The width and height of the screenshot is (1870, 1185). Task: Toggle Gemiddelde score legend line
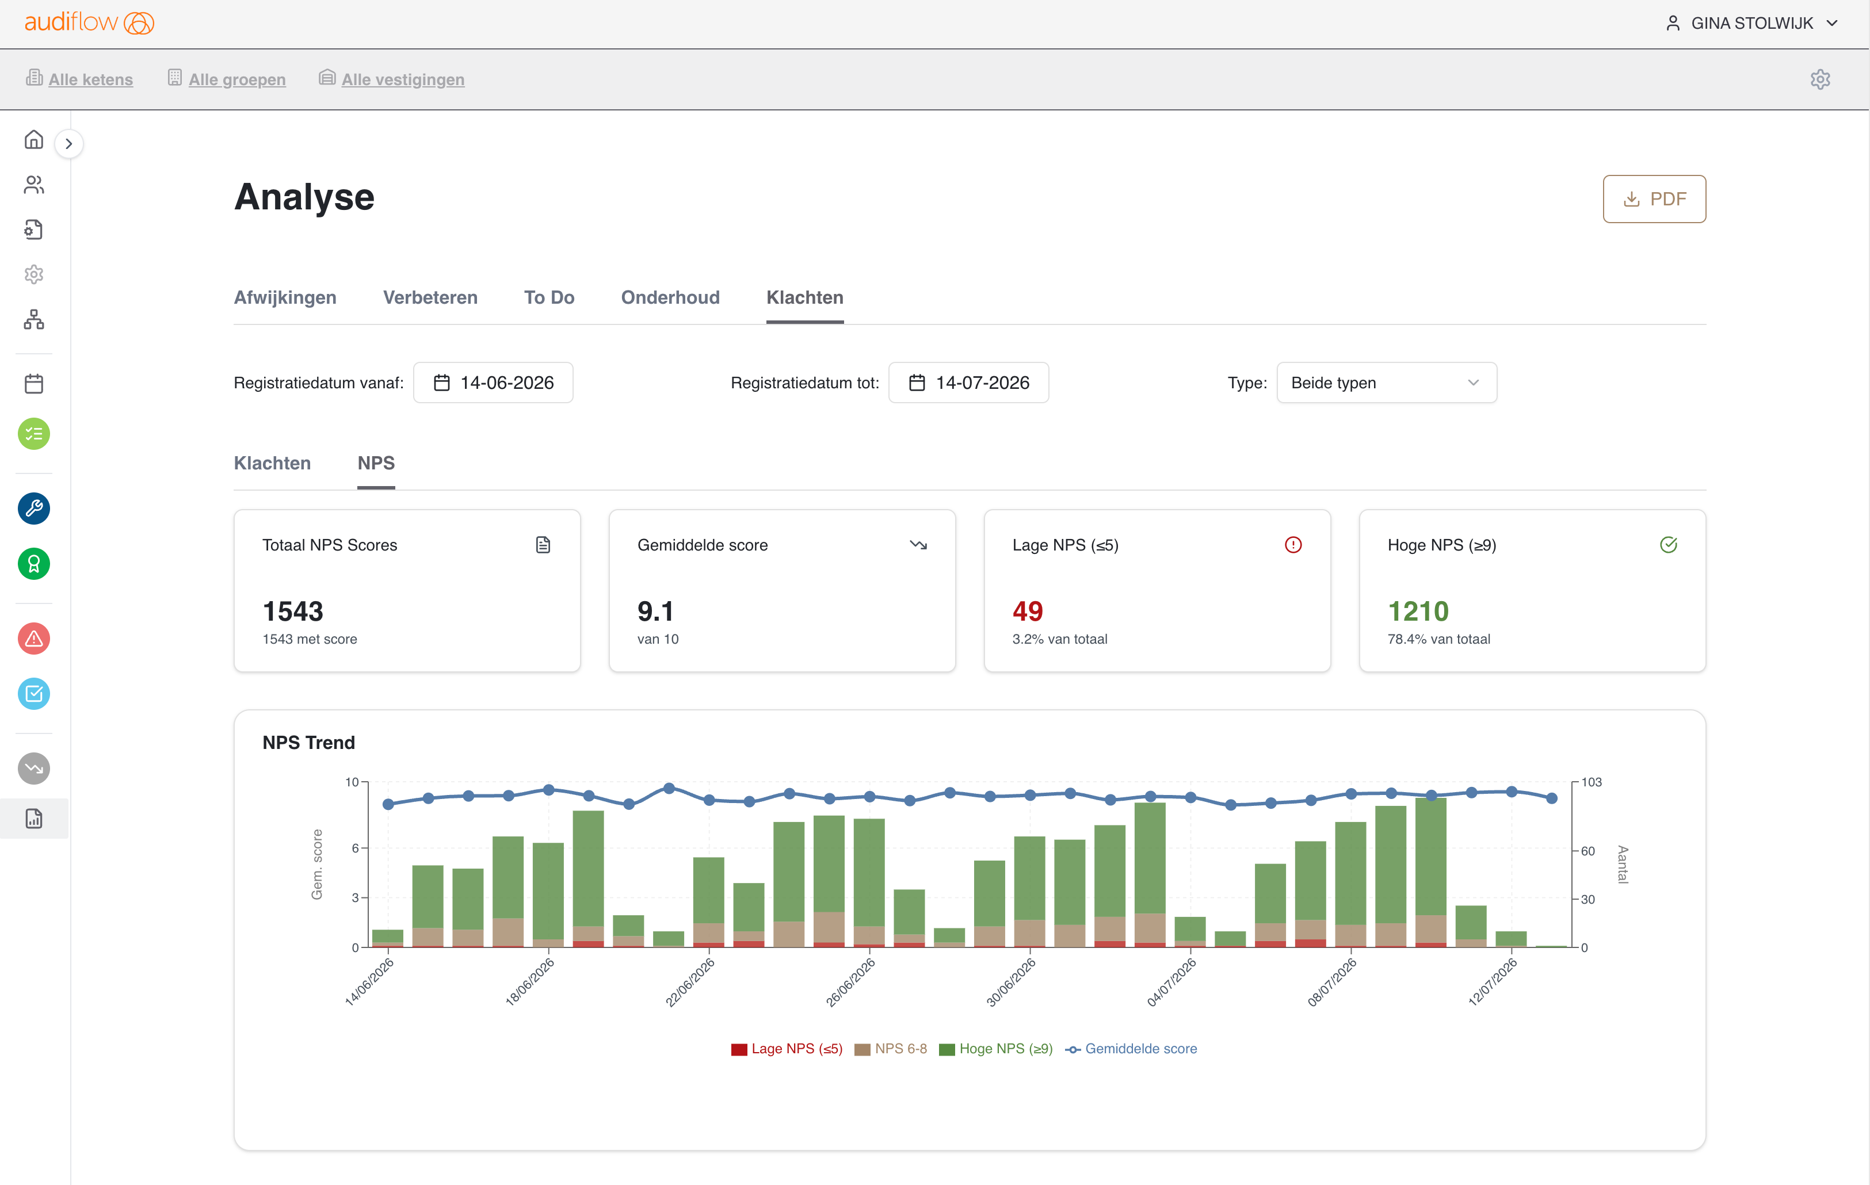click(x=1131, y=1048)
